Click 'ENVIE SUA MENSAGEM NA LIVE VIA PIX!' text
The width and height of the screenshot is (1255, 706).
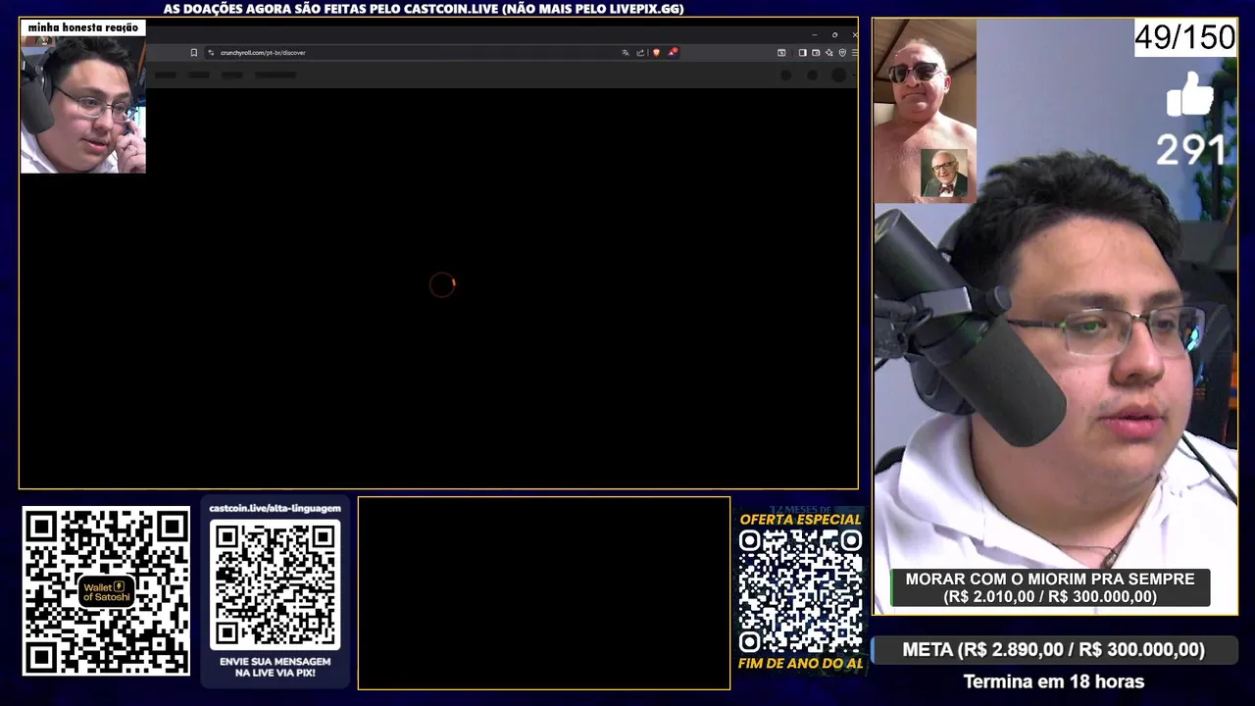[x=275, y=668]
